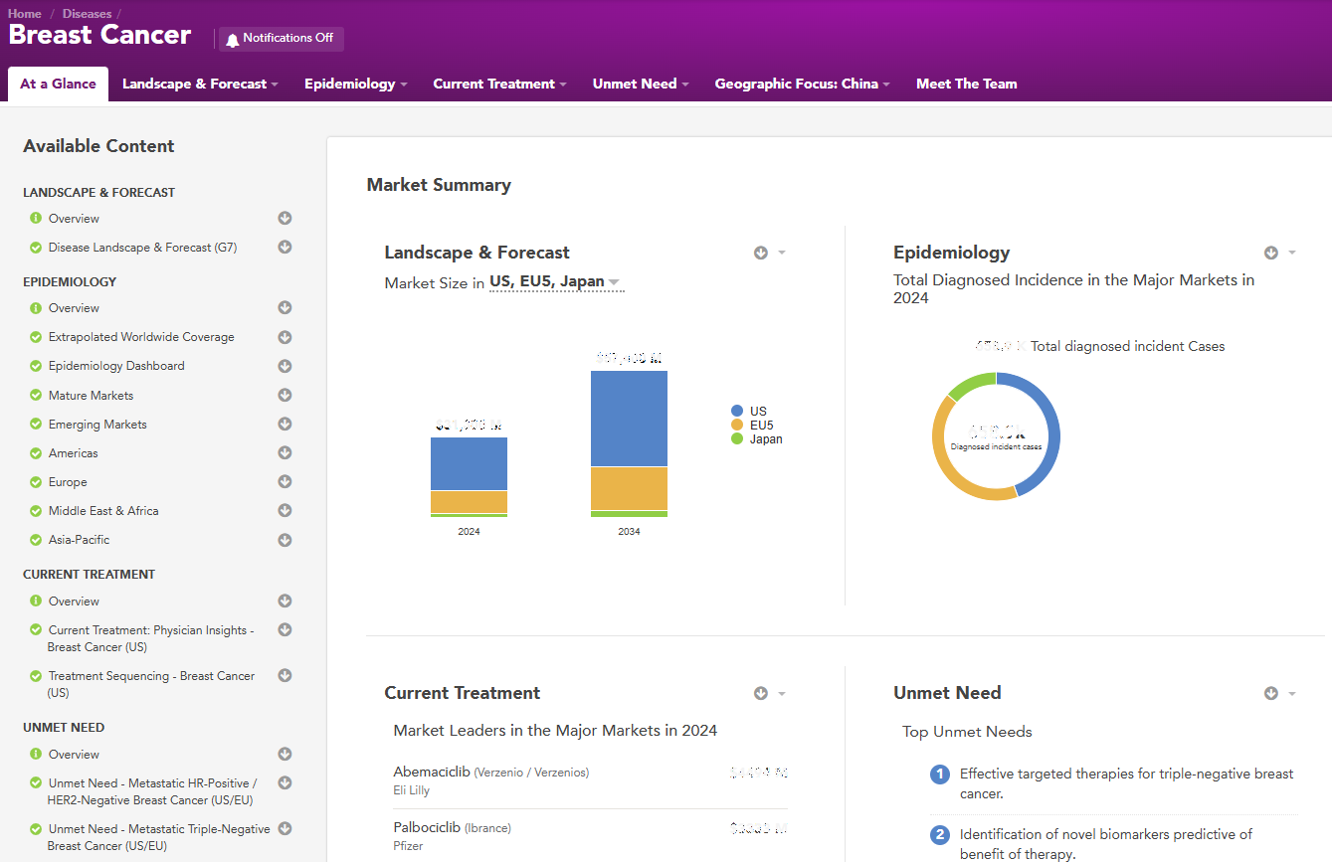Click download arrow for Physician Insights row

(285, 629)
